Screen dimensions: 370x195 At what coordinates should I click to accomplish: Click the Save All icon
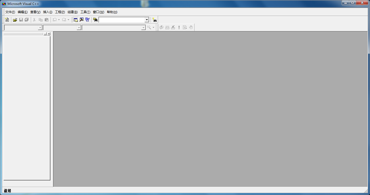tap(27, 20)
